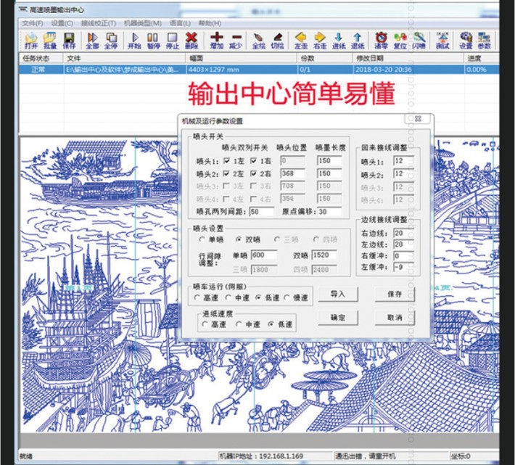Click the 增加 (Add) plus icon
The image size is (515, 465).
coord(217,40)
